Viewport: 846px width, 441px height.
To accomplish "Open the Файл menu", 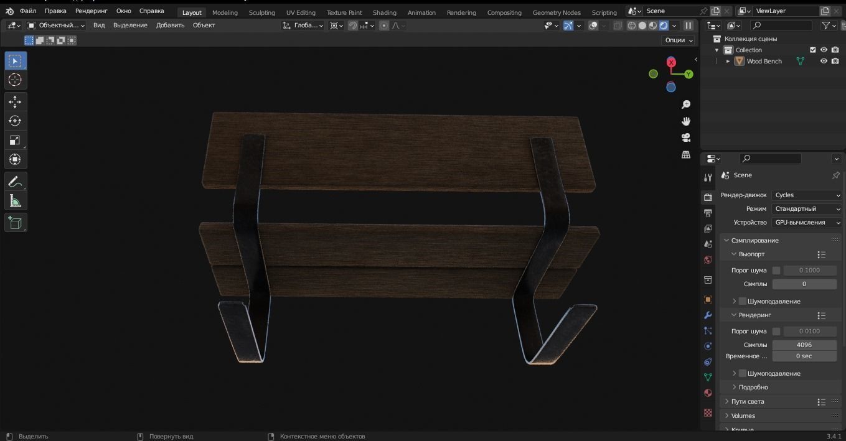I will [27, 11].
